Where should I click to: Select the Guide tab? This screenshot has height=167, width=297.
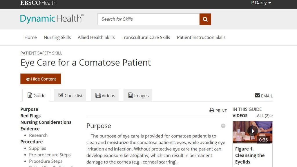(x=36, y=95)
